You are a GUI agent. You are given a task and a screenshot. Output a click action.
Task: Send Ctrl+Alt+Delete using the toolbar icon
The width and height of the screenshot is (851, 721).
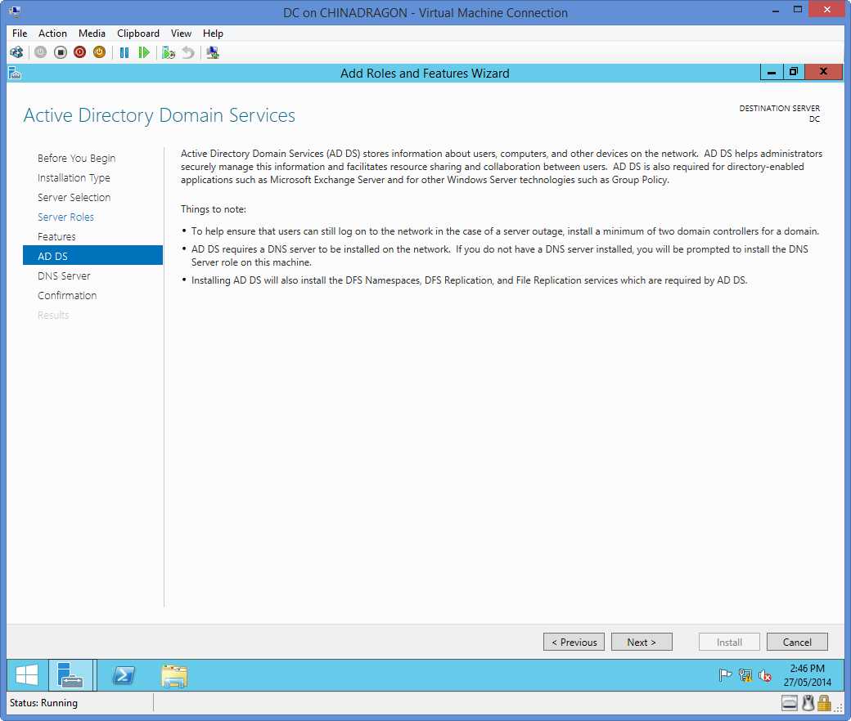[16, 52]
